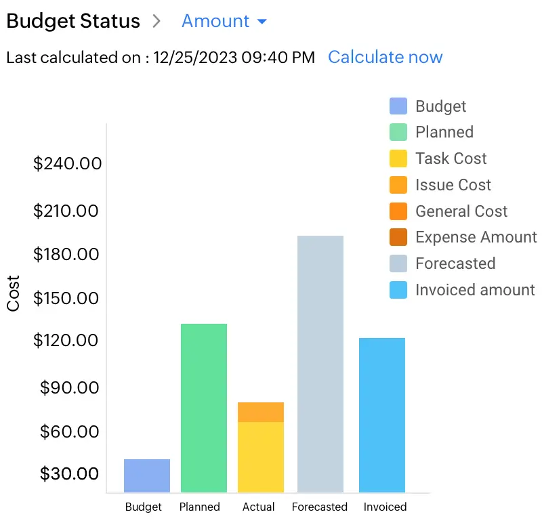Toggle the Forecasted legend swatch
Image resolution: width=542 pixels, height=529 pixels.
(x=398, y=263)
